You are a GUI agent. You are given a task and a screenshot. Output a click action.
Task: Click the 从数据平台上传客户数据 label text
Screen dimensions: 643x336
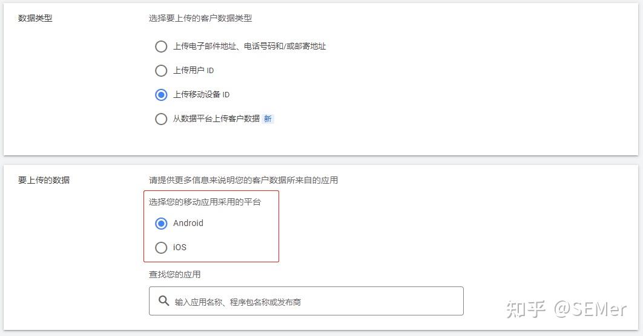[x=216, y=118]
